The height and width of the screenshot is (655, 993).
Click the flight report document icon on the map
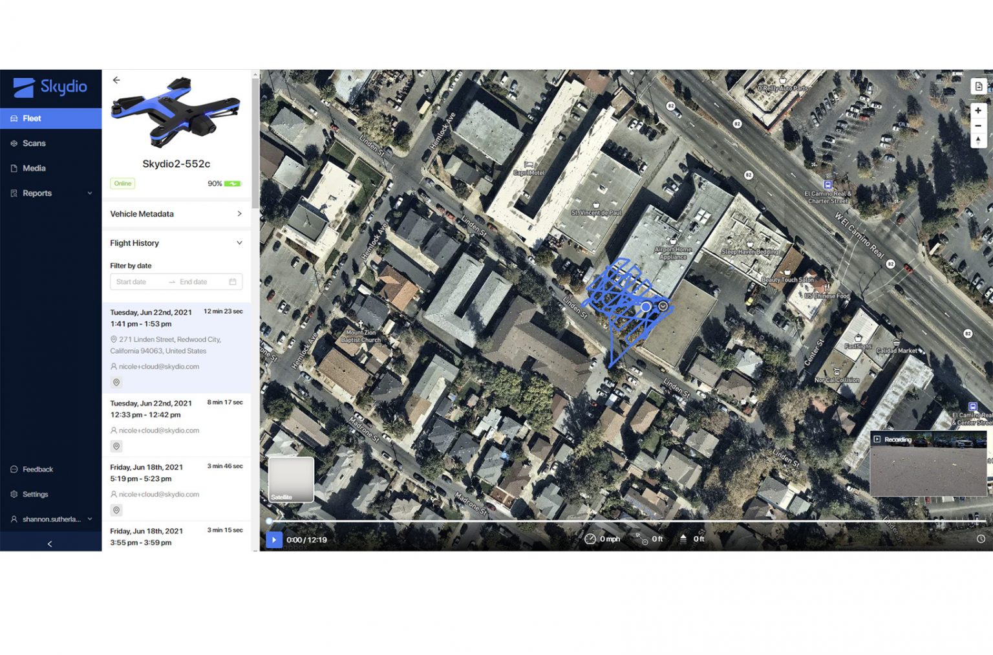tap(977, 85)
